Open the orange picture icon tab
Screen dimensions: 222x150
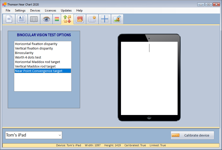(80, 19)
